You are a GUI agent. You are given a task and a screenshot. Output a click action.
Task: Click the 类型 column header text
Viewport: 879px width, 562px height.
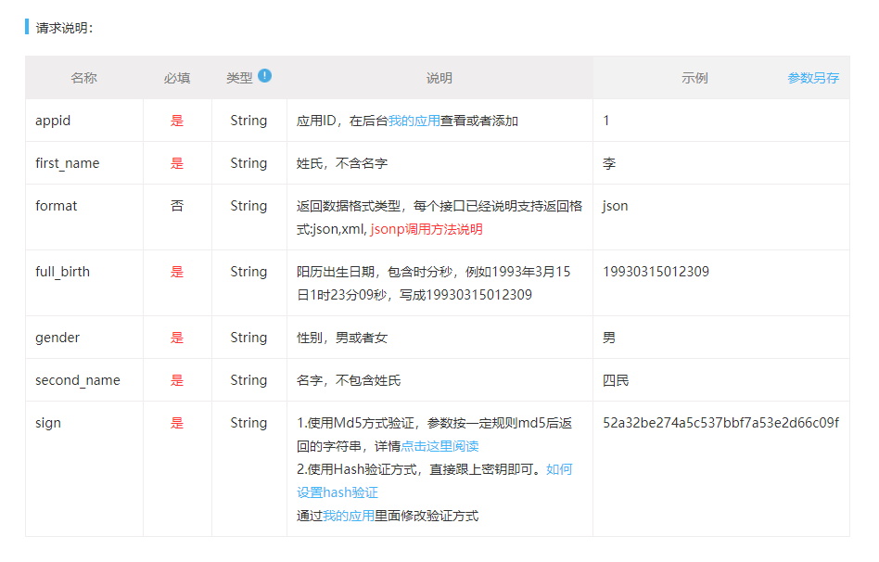[239, 78]
